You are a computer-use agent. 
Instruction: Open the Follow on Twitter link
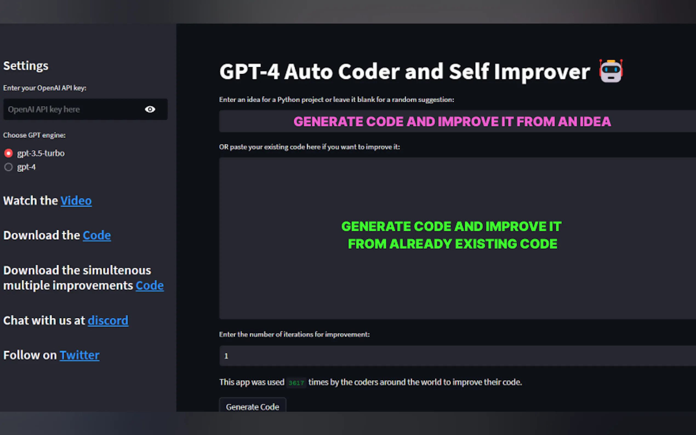point(79,355)
